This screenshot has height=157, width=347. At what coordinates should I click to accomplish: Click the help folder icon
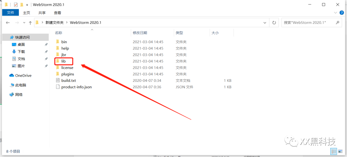58,48
